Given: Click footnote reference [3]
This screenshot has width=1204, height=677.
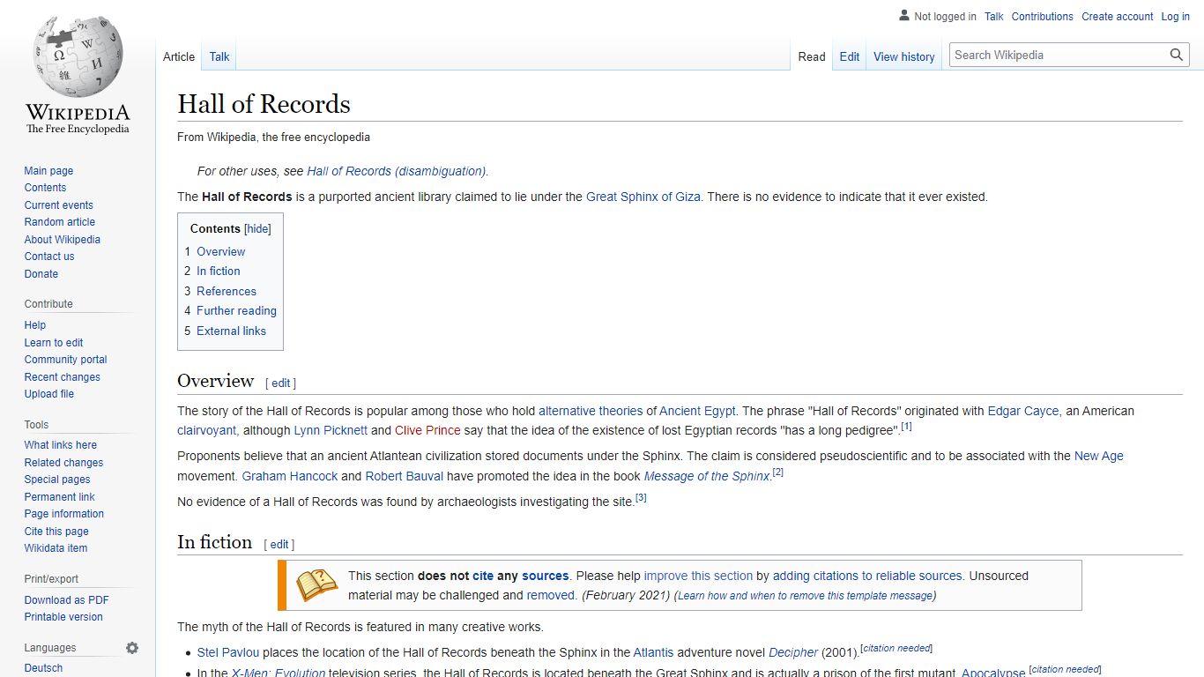Looking at the screenshot, I should click(641, 498).
